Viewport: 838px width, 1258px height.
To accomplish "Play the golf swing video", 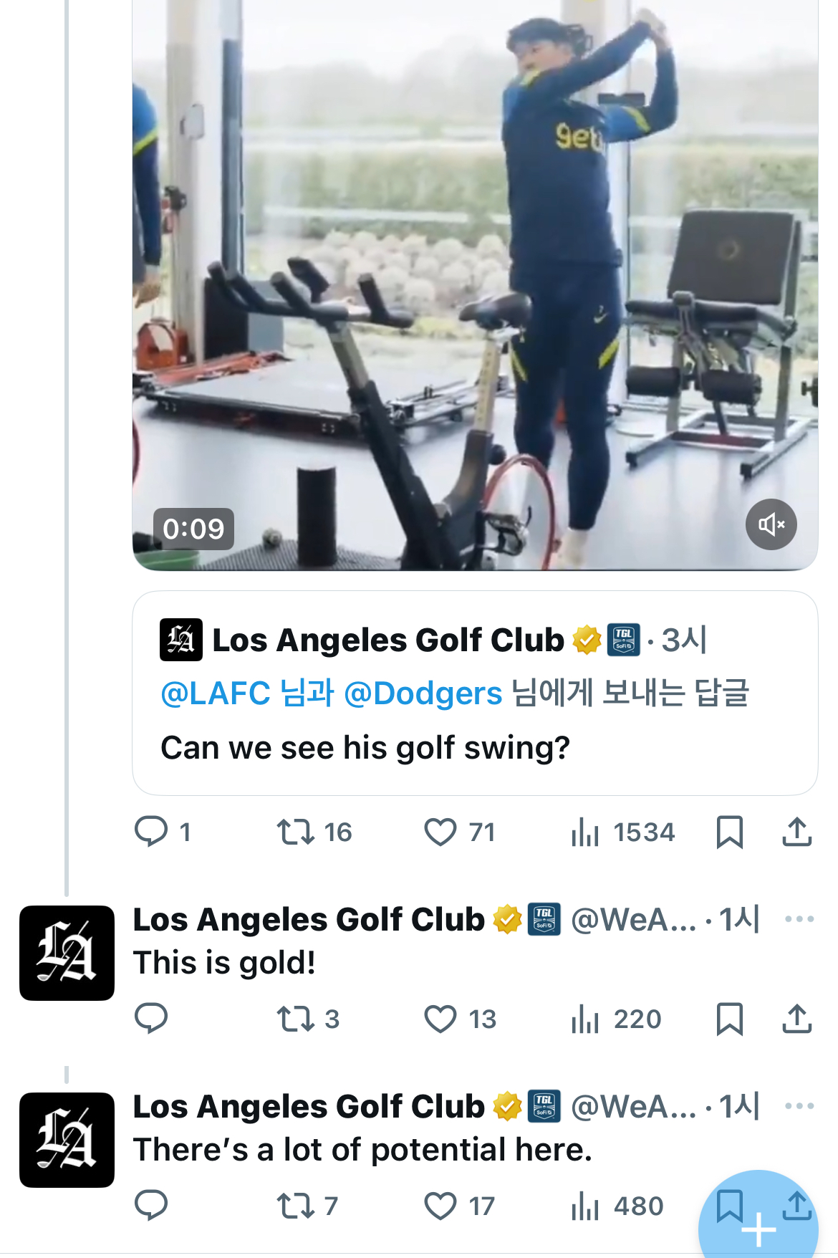I will [474, 287].
